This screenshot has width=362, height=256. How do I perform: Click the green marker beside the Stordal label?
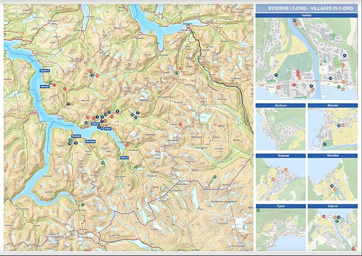coord(50,82)
